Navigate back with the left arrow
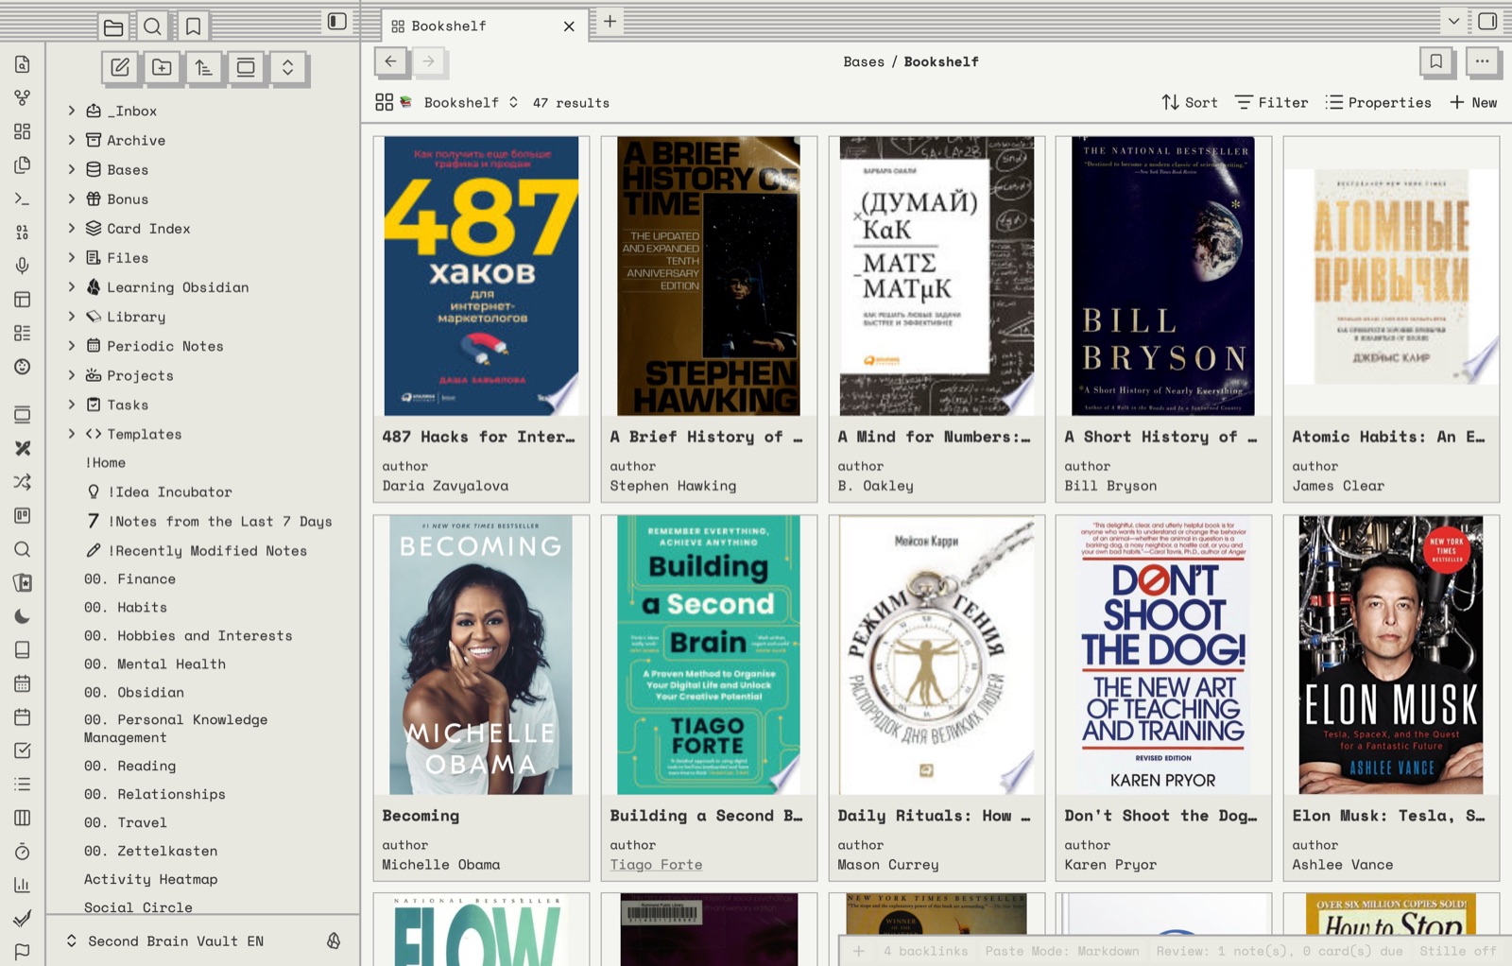Viewport: 1512px width, 966px height. [x=390, y=61]
